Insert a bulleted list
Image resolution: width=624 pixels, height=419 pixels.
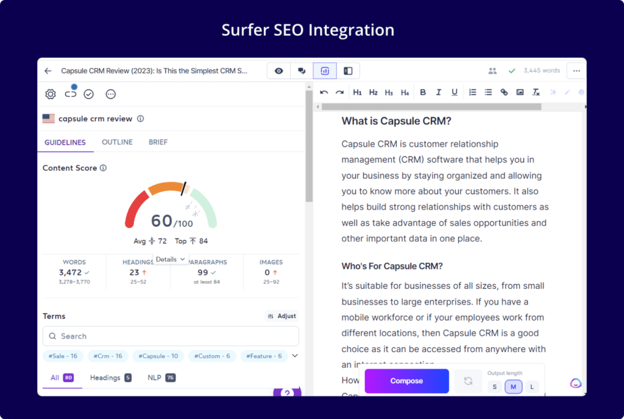(488, 92)
